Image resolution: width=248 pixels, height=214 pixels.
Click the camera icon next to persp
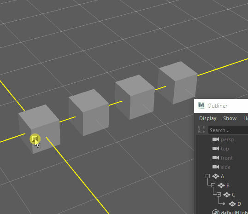point(216,139)
